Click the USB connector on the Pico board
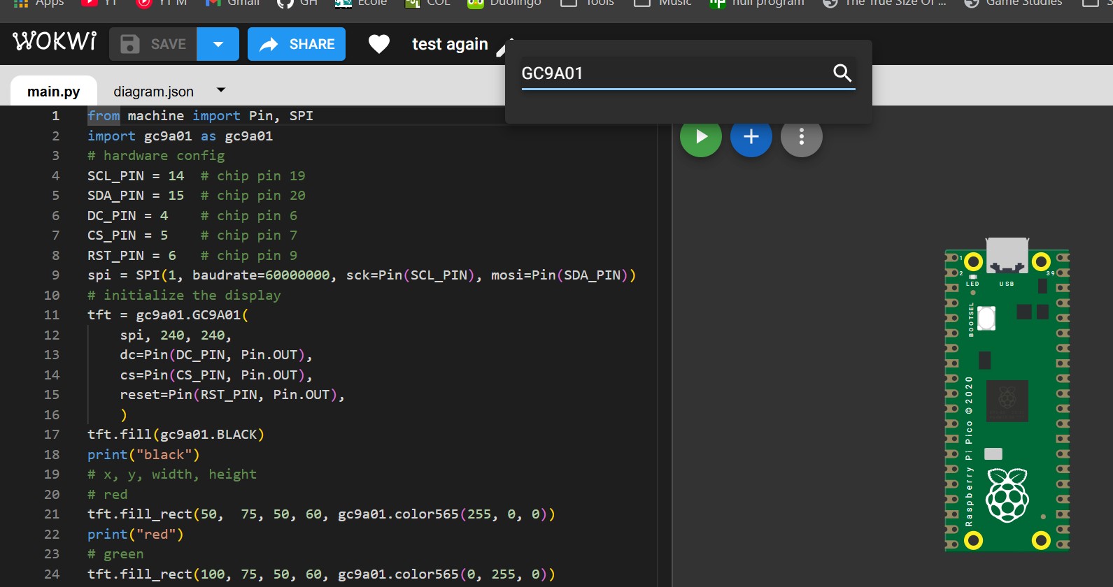The height and width of the screenshot is (587, 1113). 1007,254
